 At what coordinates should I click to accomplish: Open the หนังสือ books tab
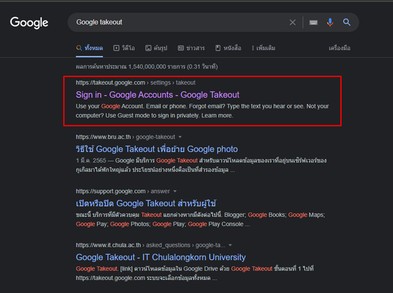229,48
